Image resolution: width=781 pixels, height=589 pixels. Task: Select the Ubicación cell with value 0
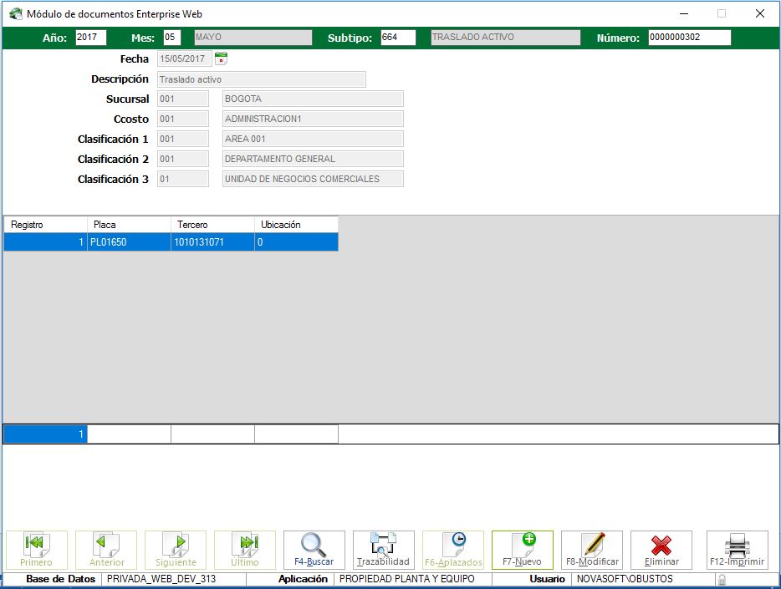point(296,242)
